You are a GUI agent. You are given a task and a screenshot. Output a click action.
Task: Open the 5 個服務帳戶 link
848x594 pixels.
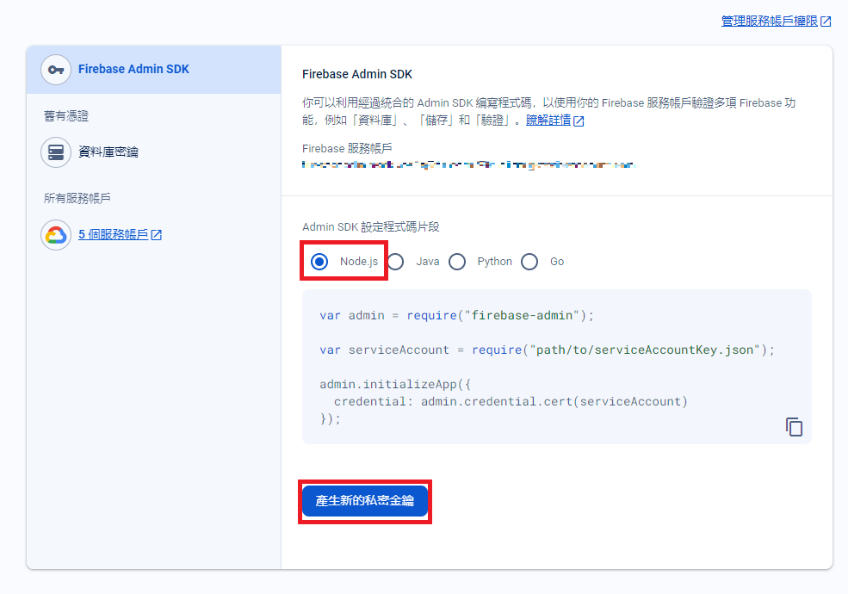coord(113,235)
